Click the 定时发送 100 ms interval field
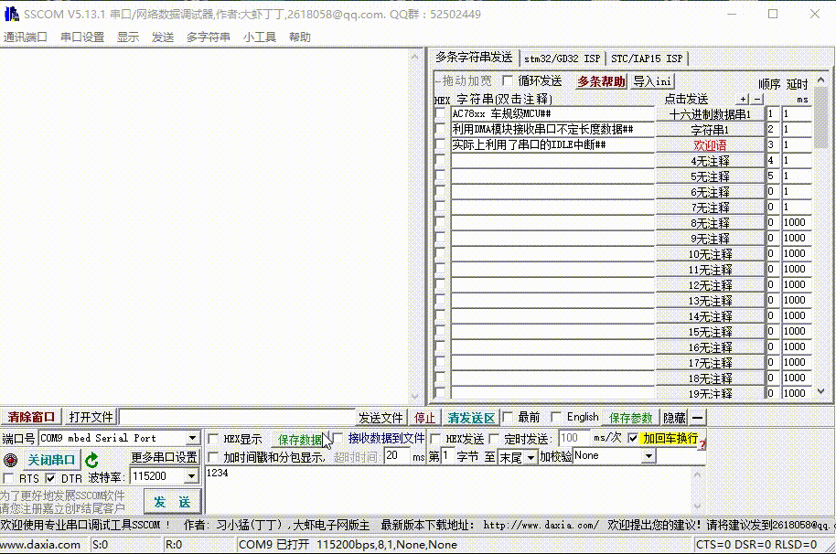The image size is (836, 554). pyautogui.click(x=574, y=438)
